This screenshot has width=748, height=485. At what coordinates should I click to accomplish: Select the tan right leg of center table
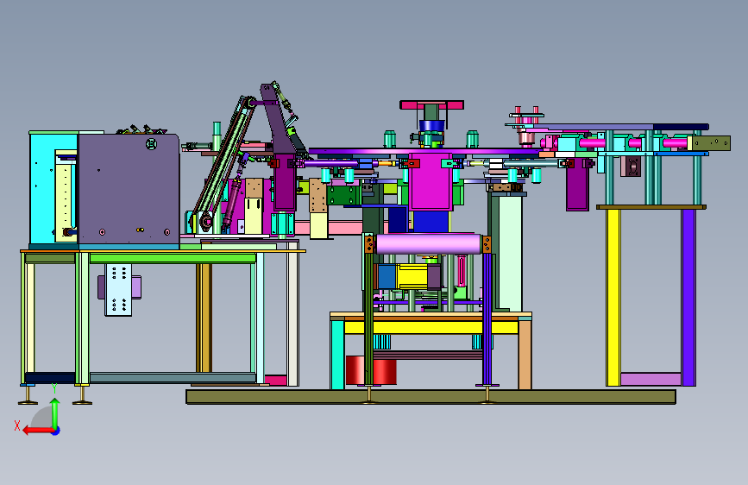[x=525, y=354]
